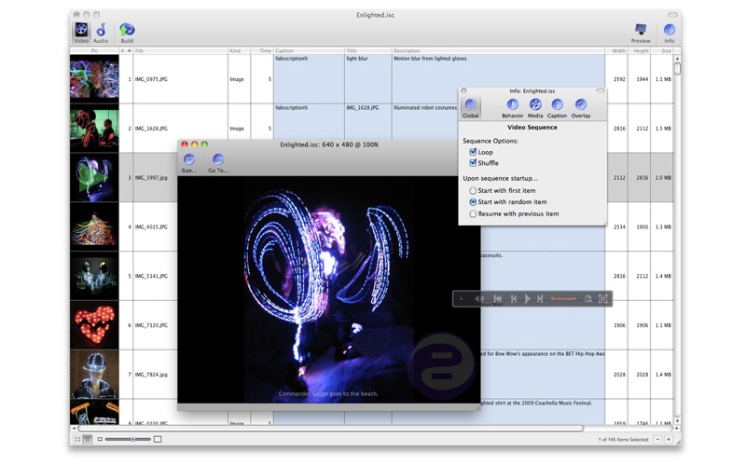Image resolution: width=746 pixels, height=466 pixels.
Task: Expand the small arrow on playback bar
Action: pyautogui.click(x=461, y=298)
